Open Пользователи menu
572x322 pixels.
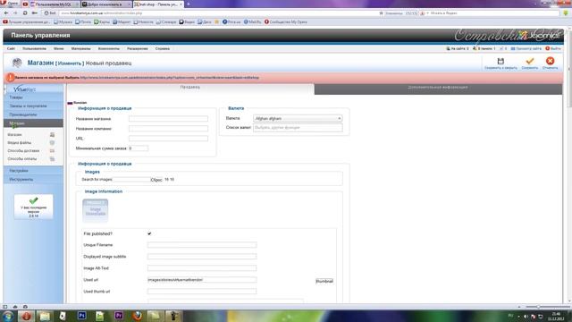34,48
